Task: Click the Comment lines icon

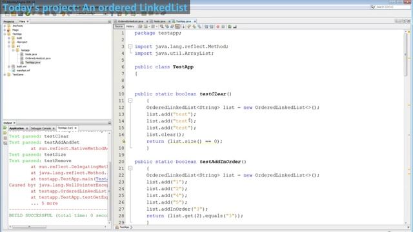Action: pyautogui.click(x=230, y=26)
